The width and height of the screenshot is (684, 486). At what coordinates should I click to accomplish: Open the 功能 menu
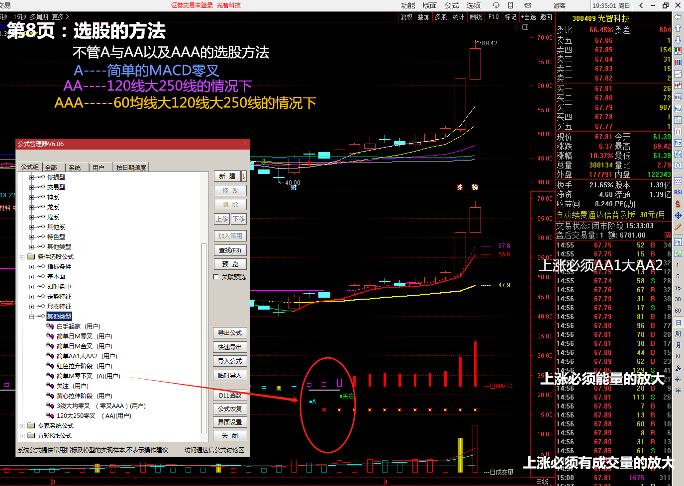(408, 5)
